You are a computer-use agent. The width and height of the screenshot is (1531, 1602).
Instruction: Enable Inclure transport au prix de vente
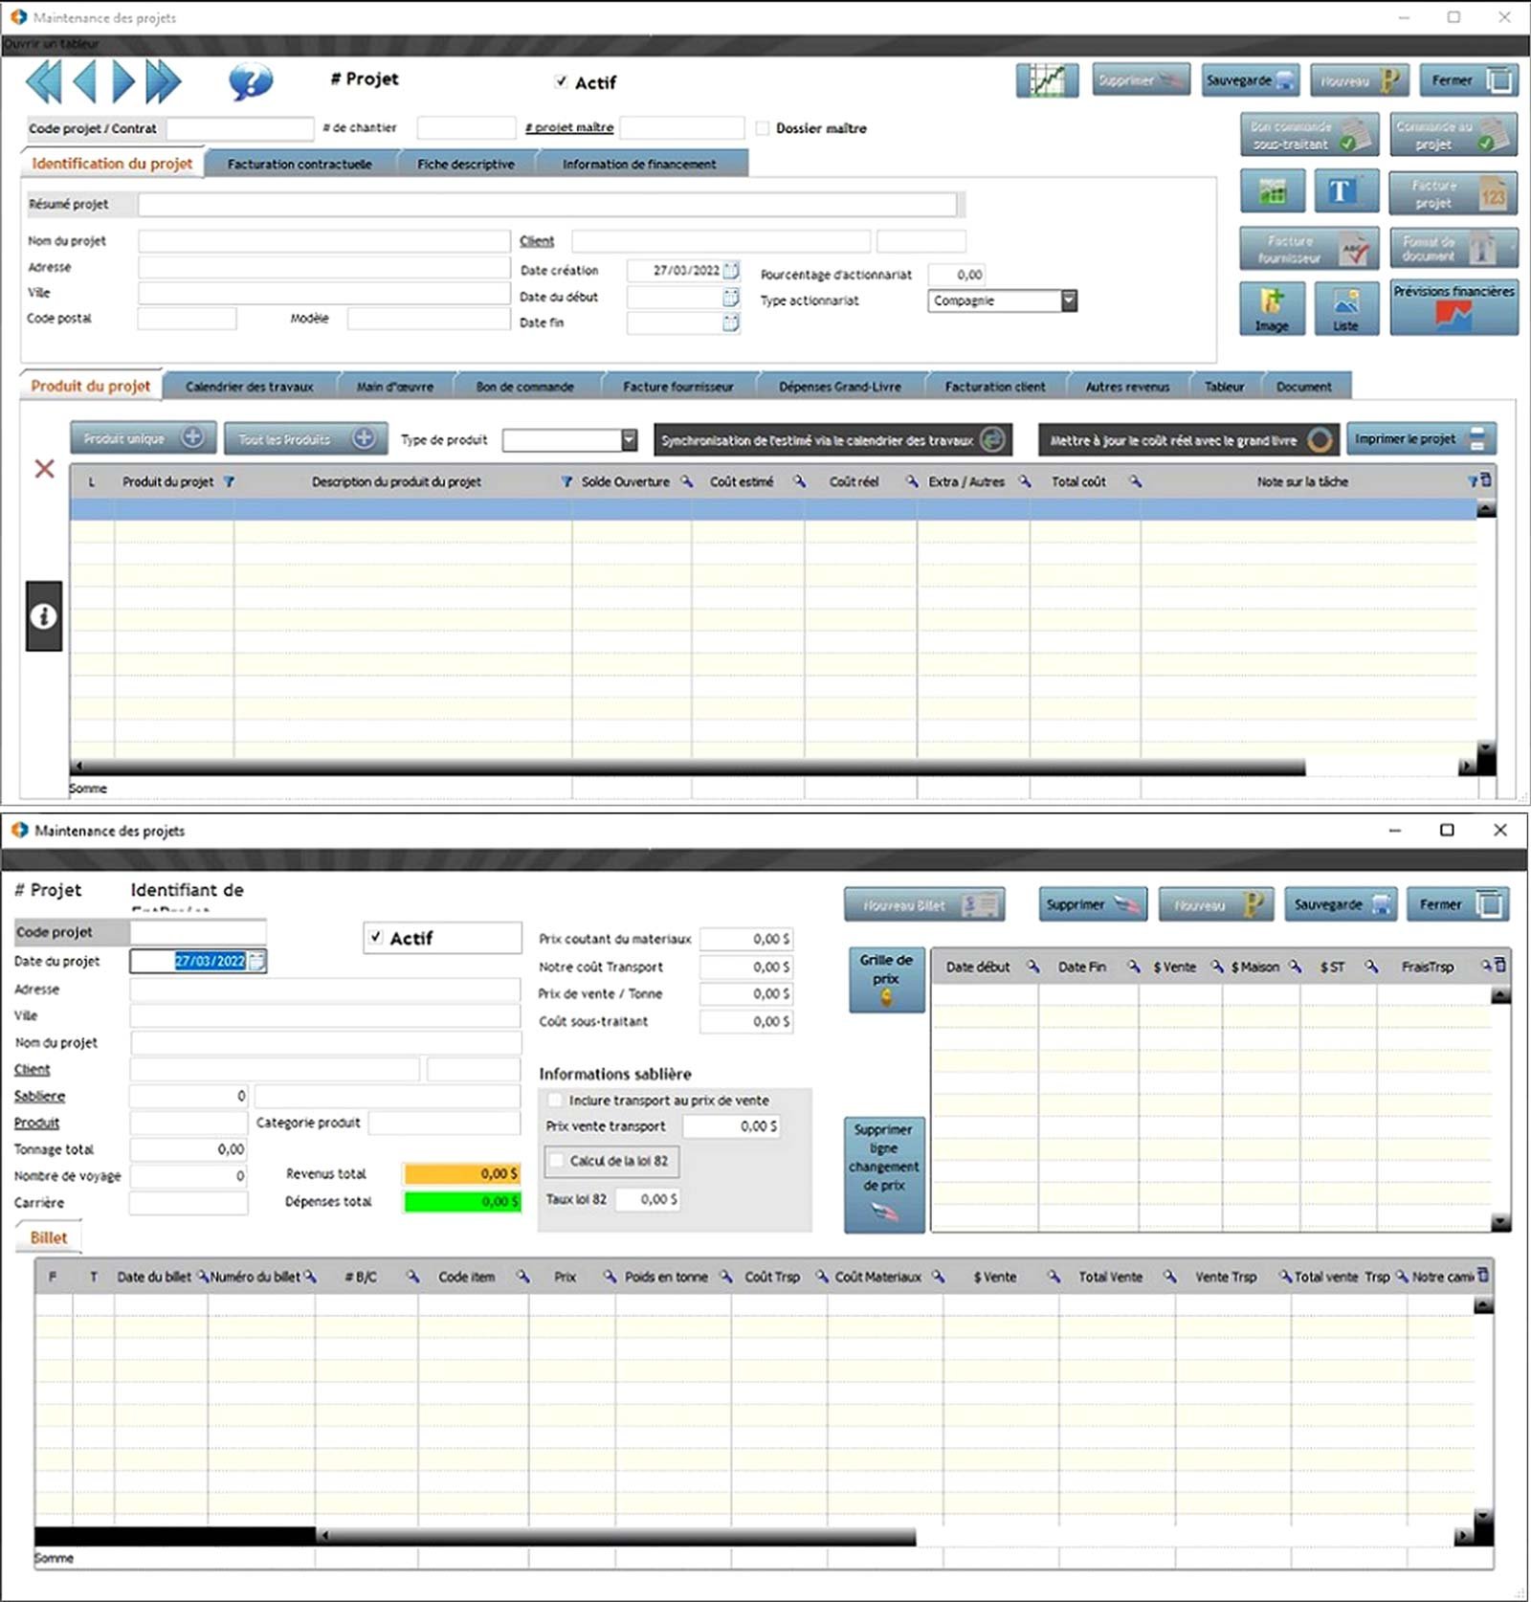(555, 1101)
